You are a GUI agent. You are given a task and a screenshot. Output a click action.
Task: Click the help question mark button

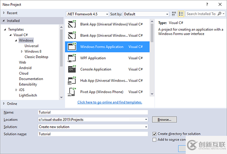[207, 5]
